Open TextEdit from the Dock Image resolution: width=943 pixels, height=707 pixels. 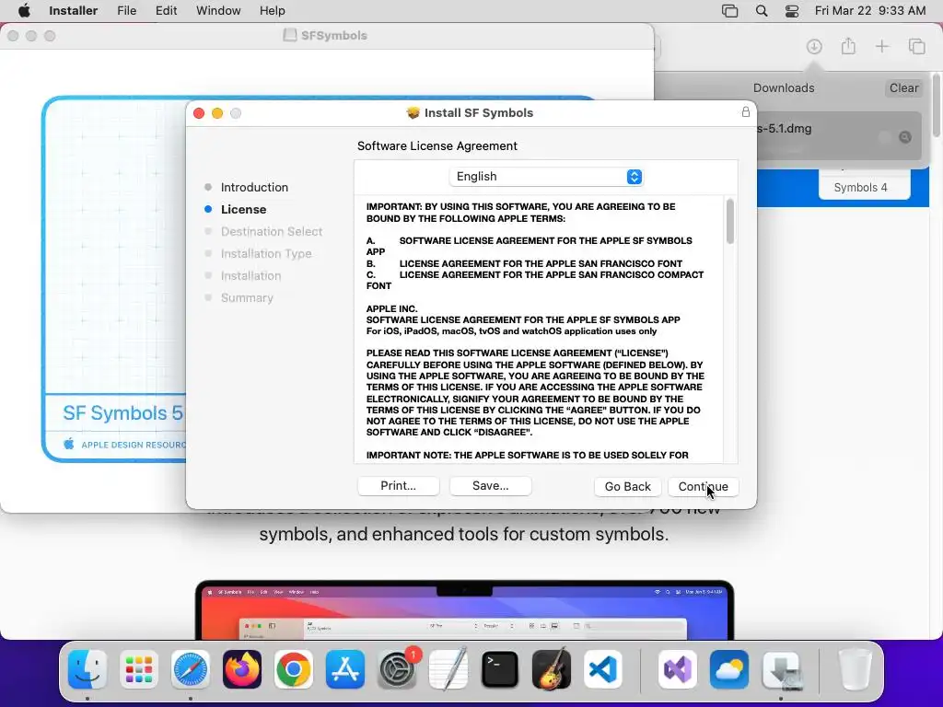coord(448,669)
